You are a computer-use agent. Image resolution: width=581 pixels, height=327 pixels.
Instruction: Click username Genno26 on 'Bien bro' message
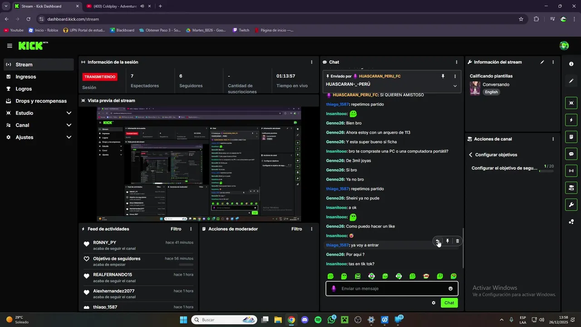[335, 123]
